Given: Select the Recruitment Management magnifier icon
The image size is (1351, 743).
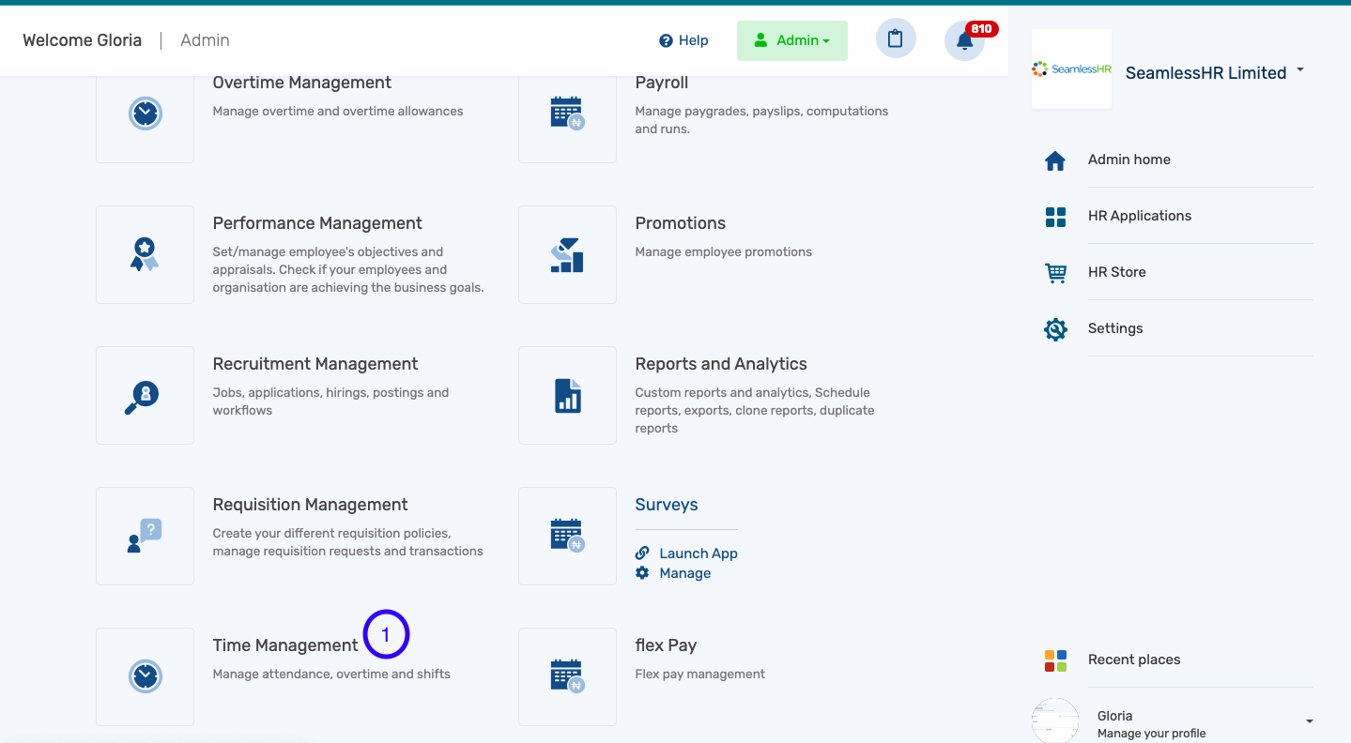Looking at the screenshot, I should click(144, 395).
